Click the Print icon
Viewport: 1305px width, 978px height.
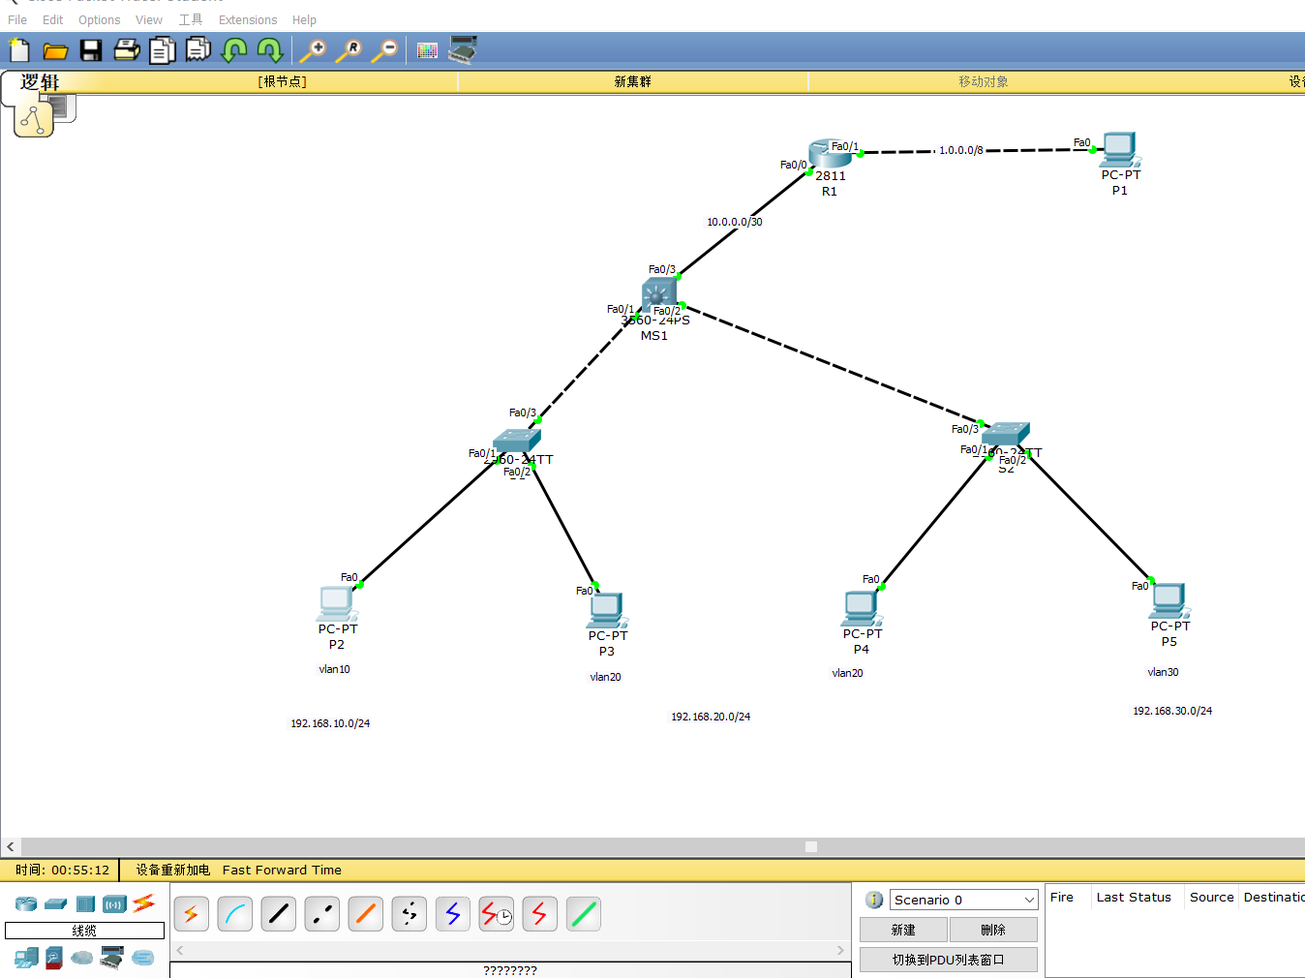127,50
